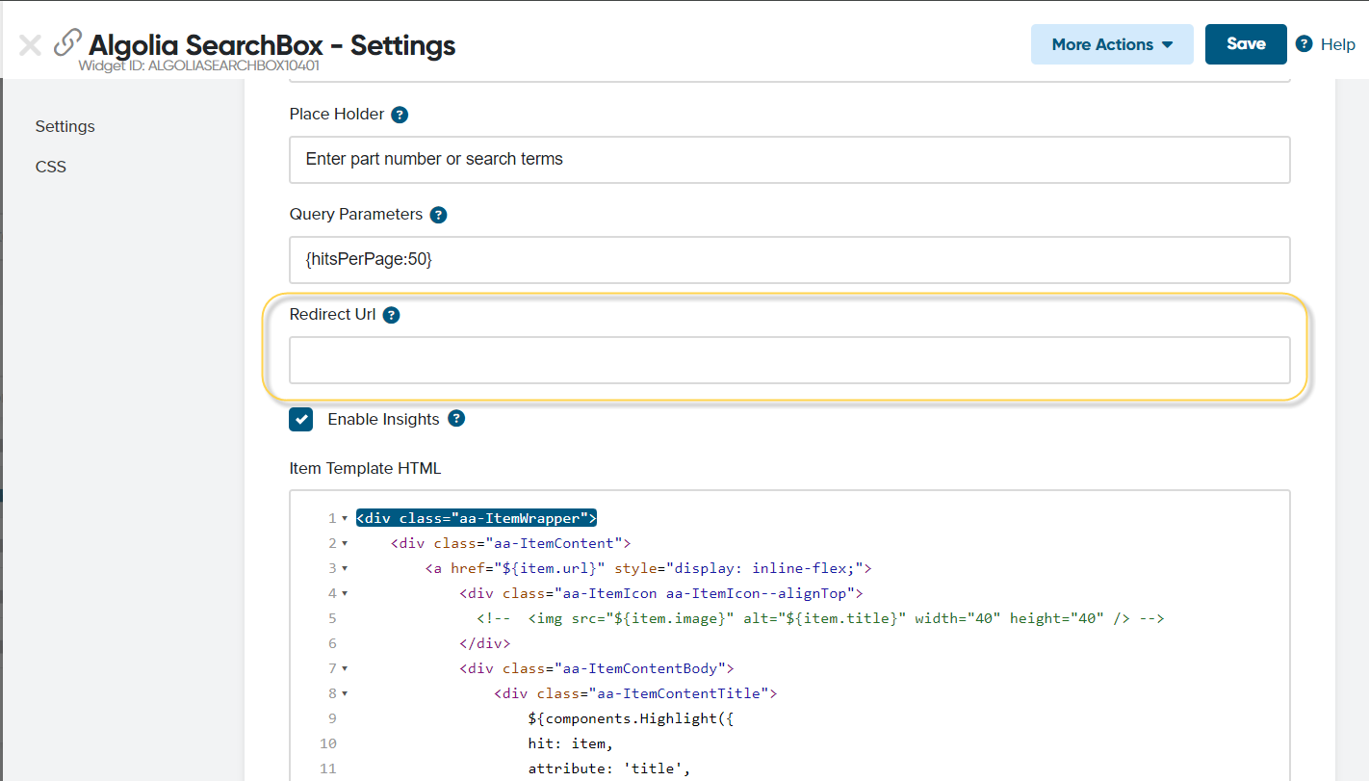Click the components.Highlight code line
The width and height of the screenshot is (1369, 781).
[x=632, y=718]
